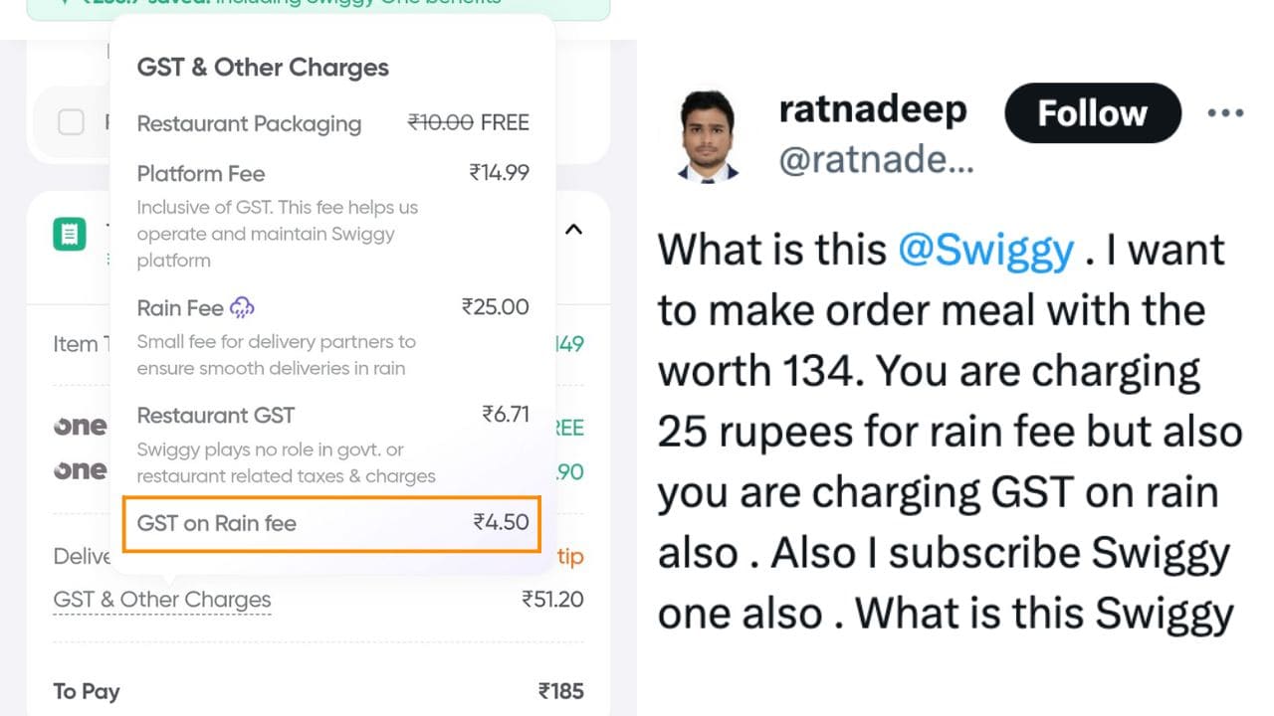Click the rain cloud icon beside Rain Fee

point(242,307)
